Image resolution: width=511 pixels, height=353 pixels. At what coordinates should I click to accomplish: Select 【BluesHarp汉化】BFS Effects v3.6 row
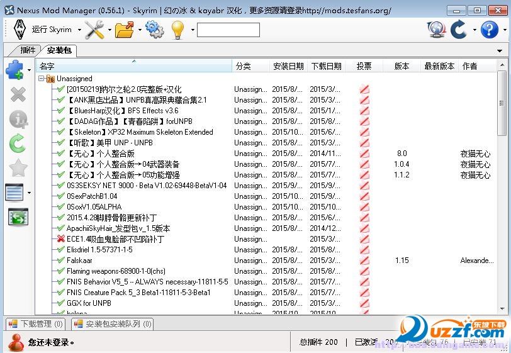123,111
